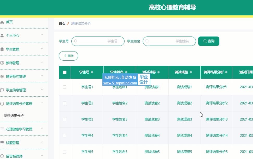Image resolution: width=253 pixels, height=159 pixels.
Task: Click the person icon for 个人中心
Action: pos(2,36)
